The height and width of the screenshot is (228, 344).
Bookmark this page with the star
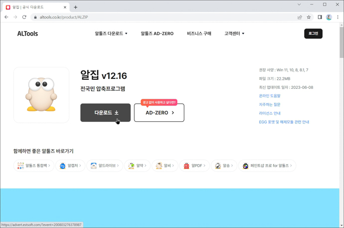[309, 17]
